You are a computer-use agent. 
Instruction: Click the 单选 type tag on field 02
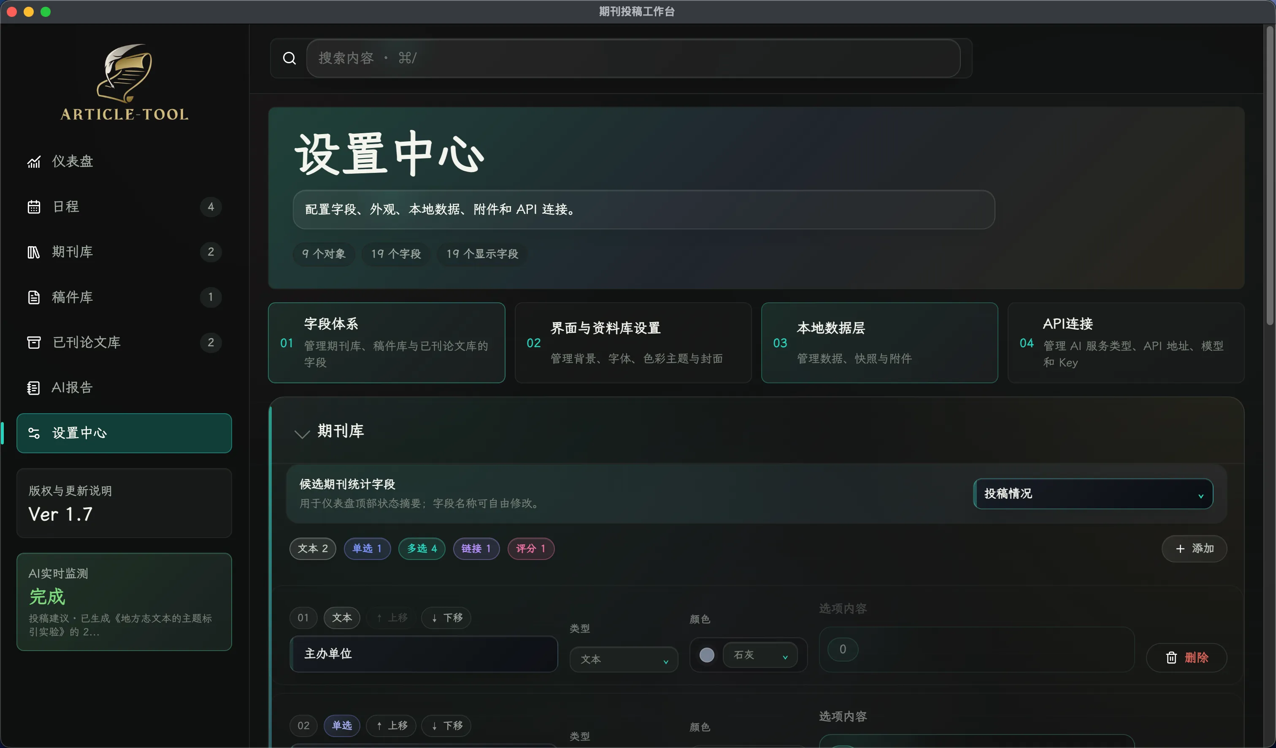coord(342,726)
